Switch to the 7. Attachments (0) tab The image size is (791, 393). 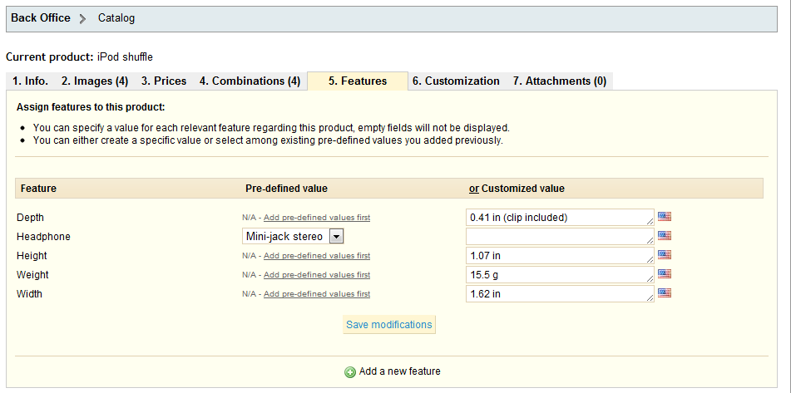point(560,81)
